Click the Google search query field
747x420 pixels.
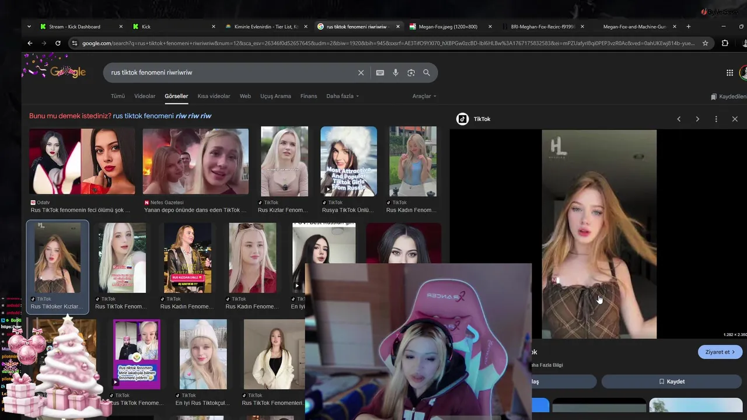(x=231, y=72)
